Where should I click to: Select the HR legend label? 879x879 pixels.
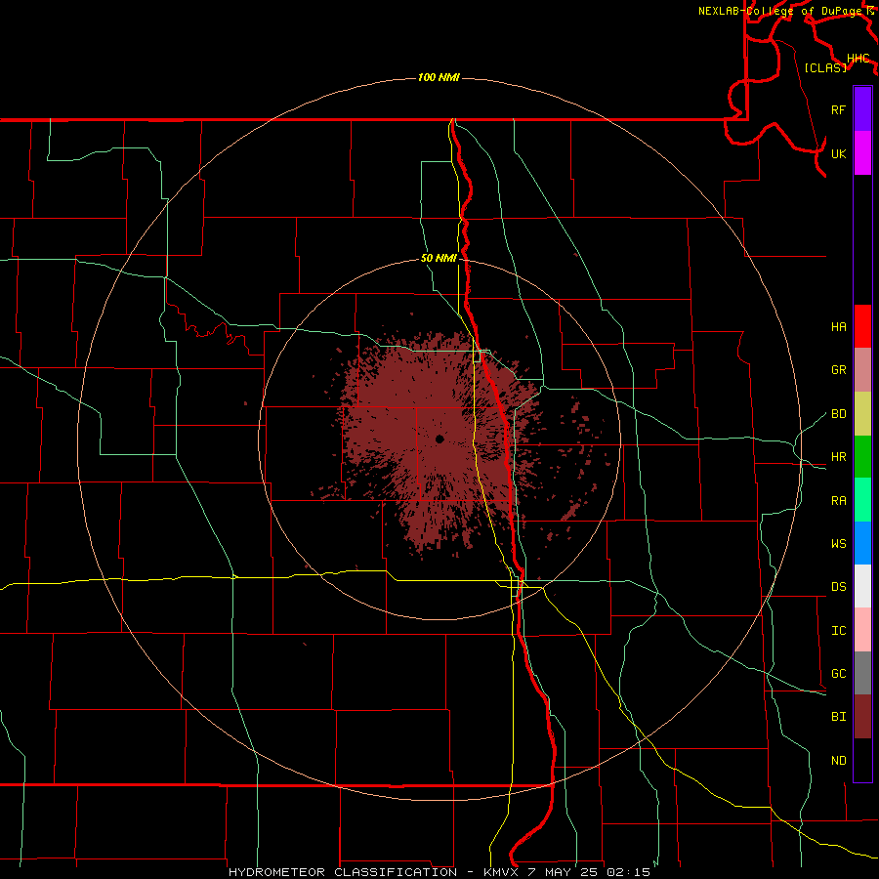[838, 457]
